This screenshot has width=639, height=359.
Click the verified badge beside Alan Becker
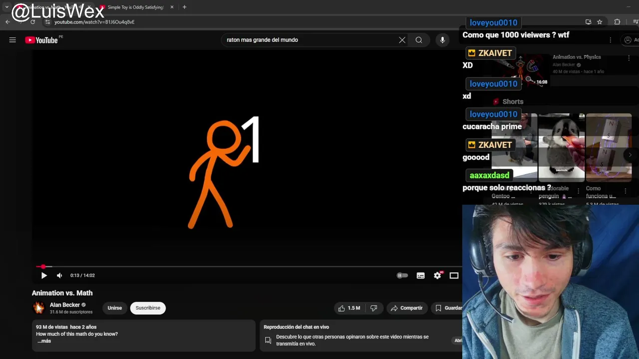tap(83, 305)
